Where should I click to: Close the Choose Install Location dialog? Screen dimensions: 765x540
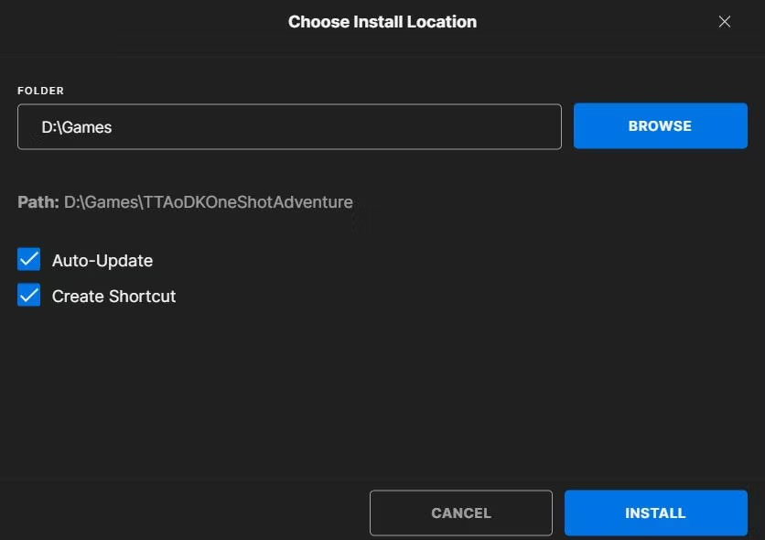[724, 21]
